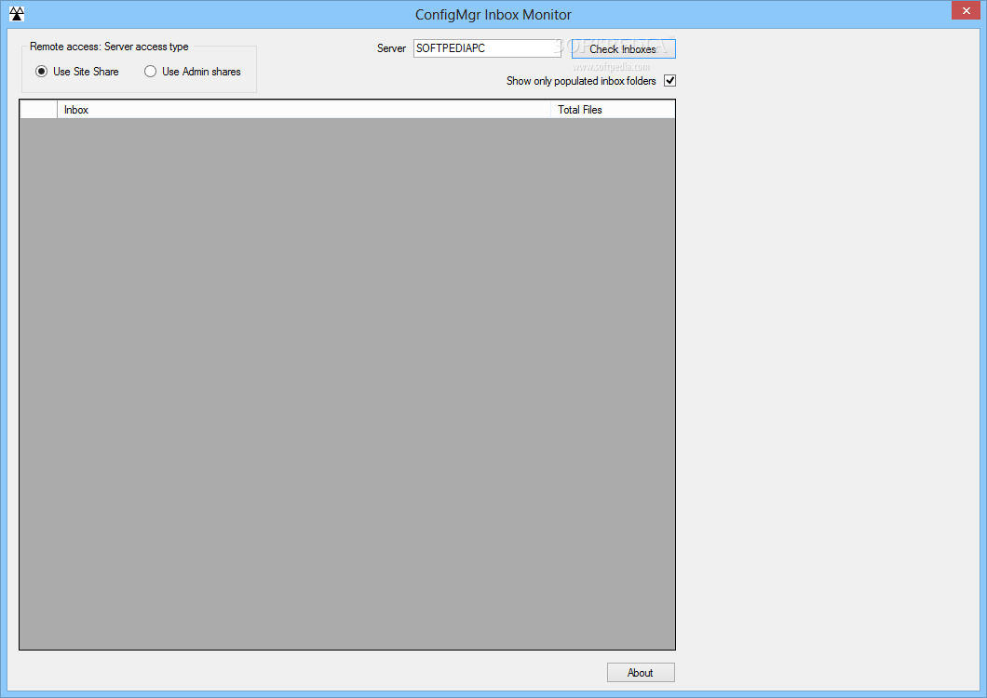Image resolution: width=987 pixels, height=698 pixels.
Task: Sort by the Total Files column header
Action: coord(613,110)
